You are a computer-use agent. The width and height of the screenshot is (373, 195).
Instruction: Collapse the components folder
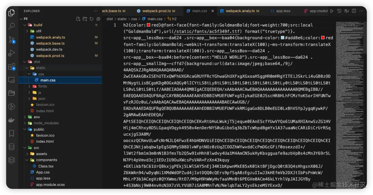click(x=46, y=160)
